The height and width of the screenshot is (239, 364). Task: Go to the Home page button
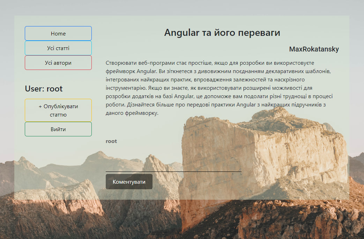(58, 33)
